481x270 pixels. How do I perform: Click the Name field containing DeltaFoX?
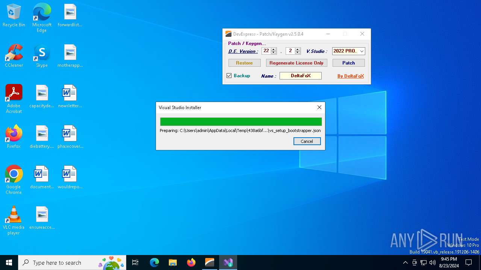301,76
